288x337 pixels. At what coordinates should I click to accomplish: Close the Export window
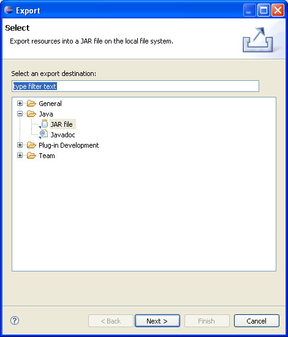coord(278,10)
